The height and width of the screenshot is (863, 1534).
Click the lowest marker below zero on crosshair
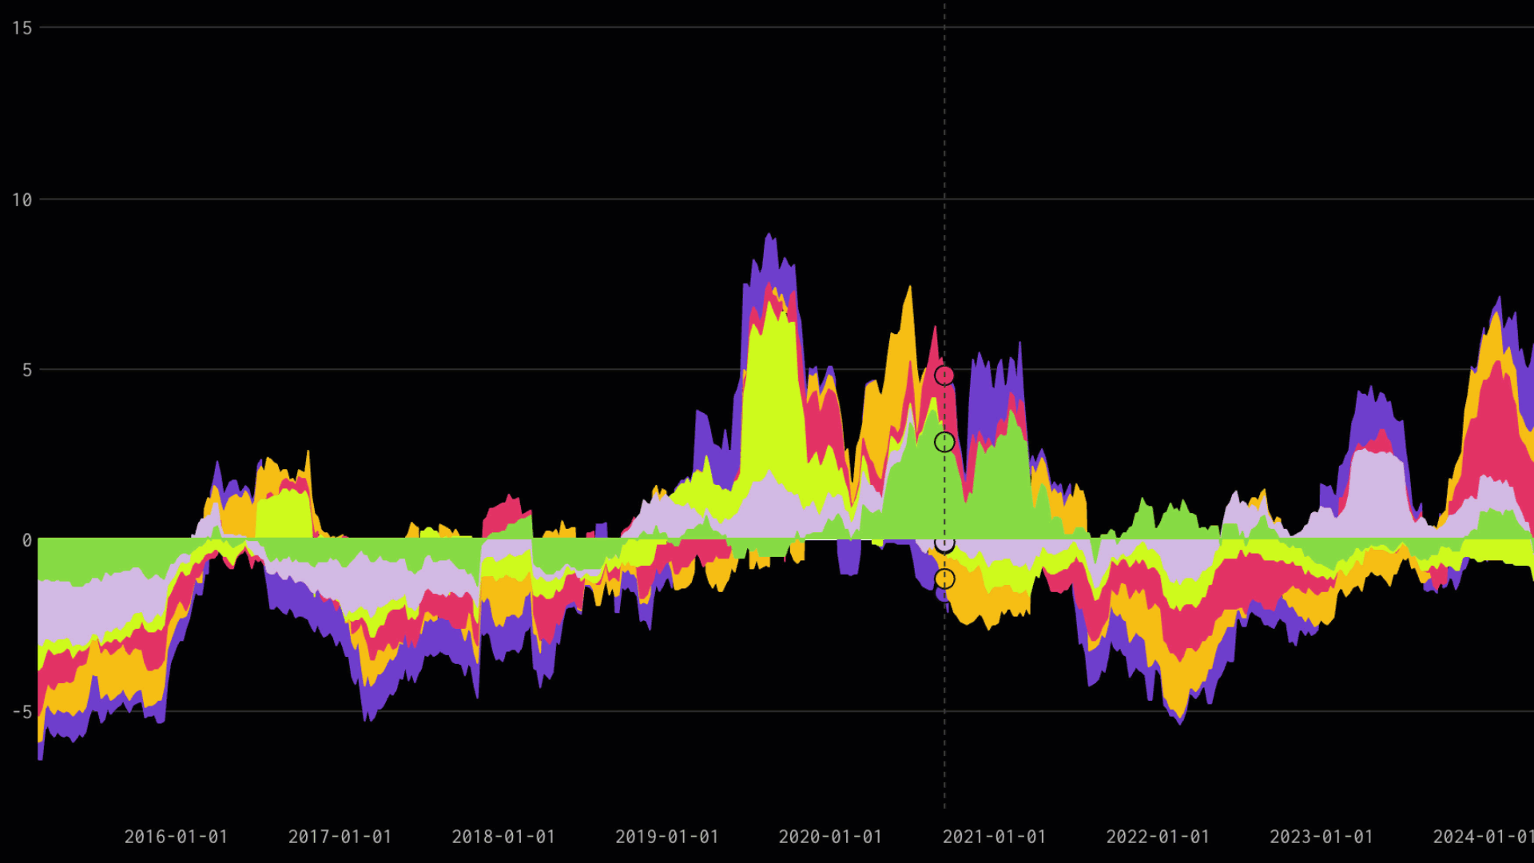tap(945, 578)
